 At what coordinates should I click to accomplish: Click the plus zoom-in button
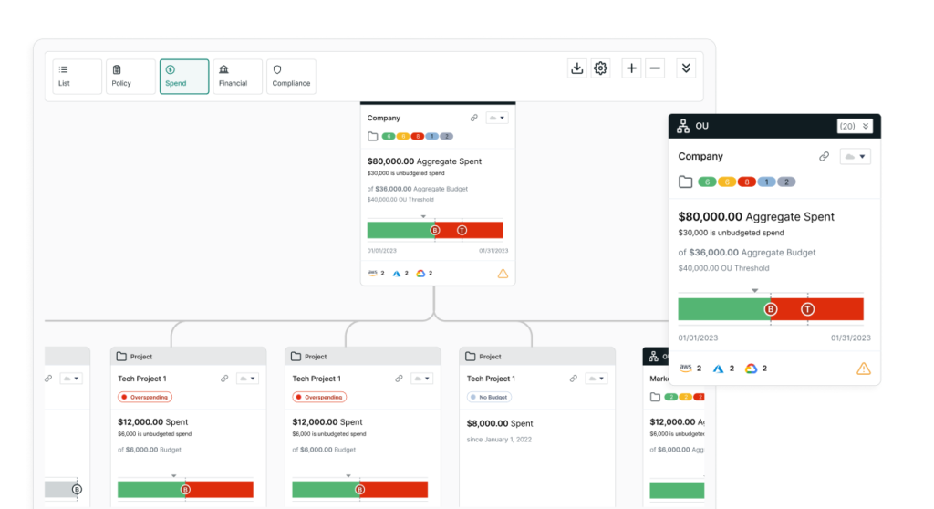coord(631,68)
